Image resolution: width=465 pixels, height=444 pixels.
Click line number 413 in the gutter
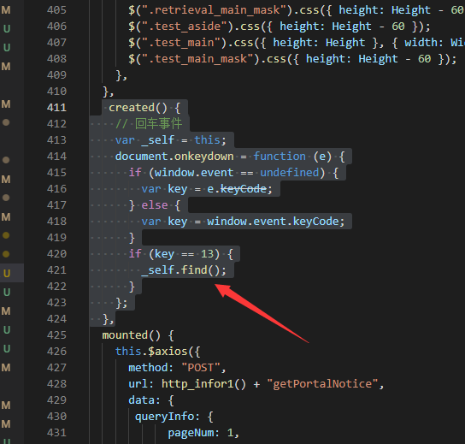[x=56, y=140]
